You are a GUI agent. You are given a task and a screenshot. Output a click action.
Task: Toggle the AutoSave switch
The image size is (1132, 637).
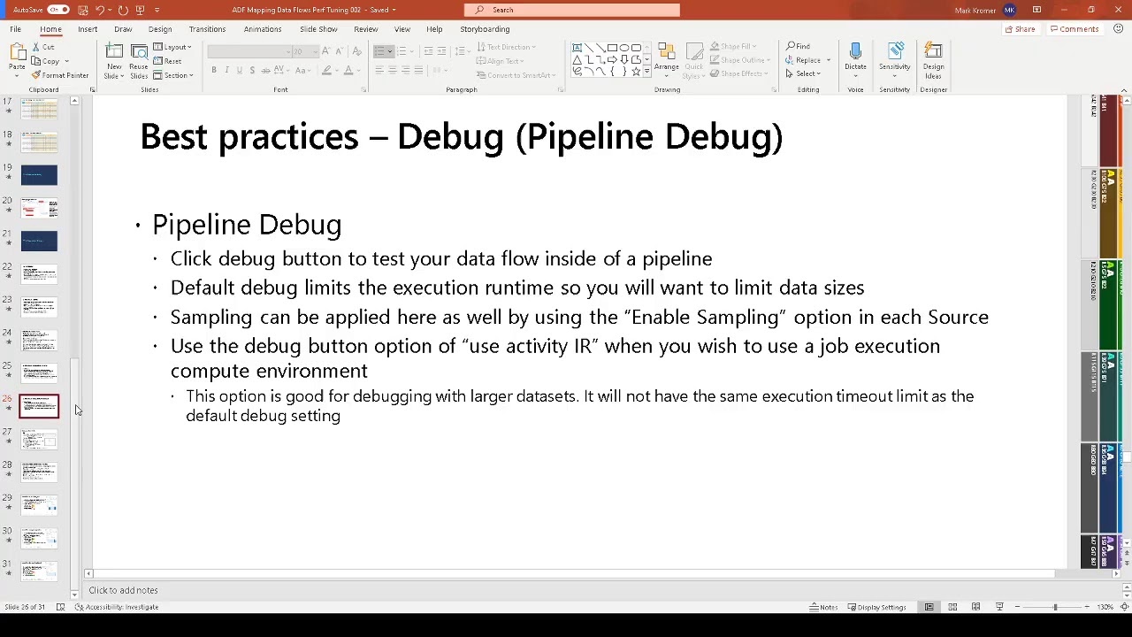tap(58, 10)
